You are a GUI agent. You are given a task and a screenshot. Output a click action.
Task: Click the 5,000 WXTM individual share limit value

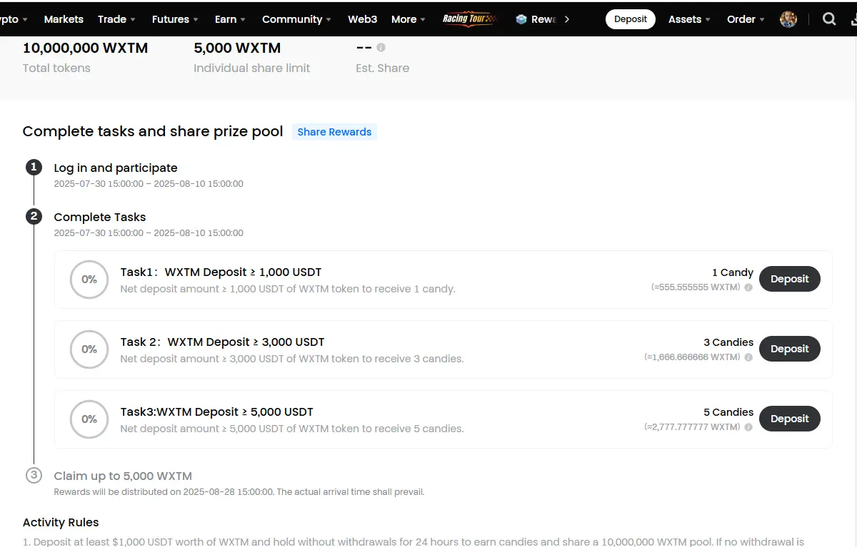237,48
